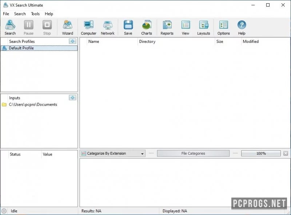The width and height of the screenshot is (291, 215).
Task: Open the File menu
Action: coord(6,14)
